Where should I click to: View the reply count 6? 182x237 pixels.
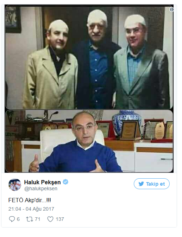tap(18, 219)
